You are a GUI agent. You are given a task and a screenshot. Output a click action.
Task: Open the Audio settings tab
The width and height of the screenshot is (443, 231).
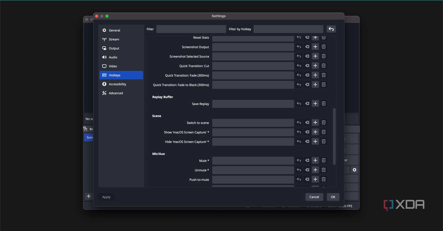(121, 57)
